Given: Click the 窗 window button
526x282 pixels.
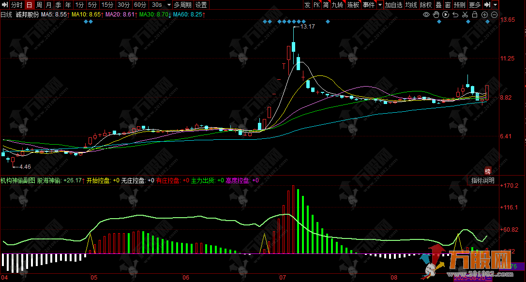Looking at the screenshot, I should 448,5.
